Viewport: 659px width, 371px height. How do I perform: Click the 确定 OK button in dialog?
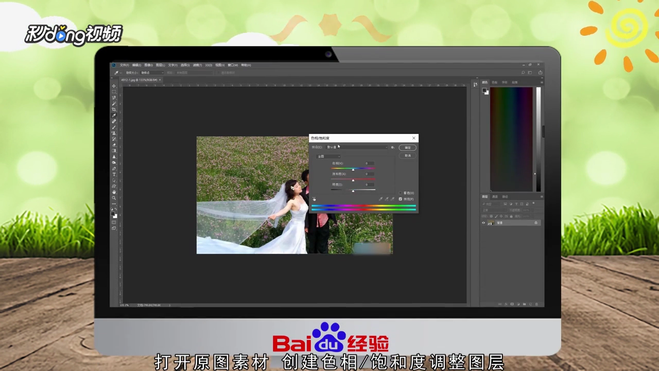[407, 147]
